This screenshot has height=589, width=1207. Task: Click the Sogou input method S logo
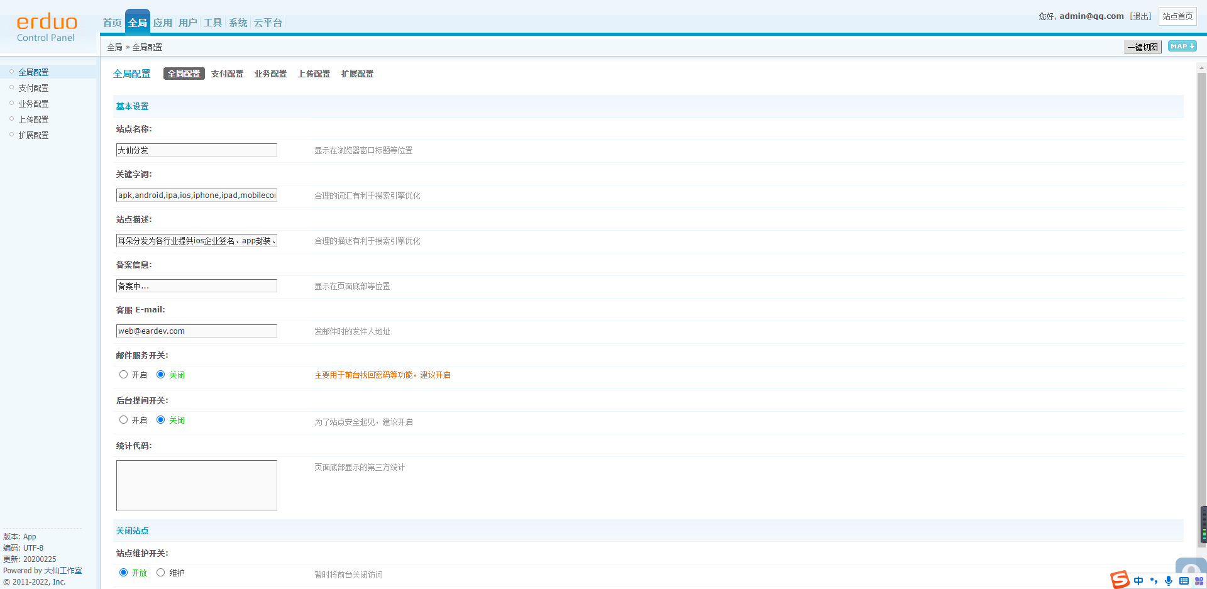click(1120, 580)
